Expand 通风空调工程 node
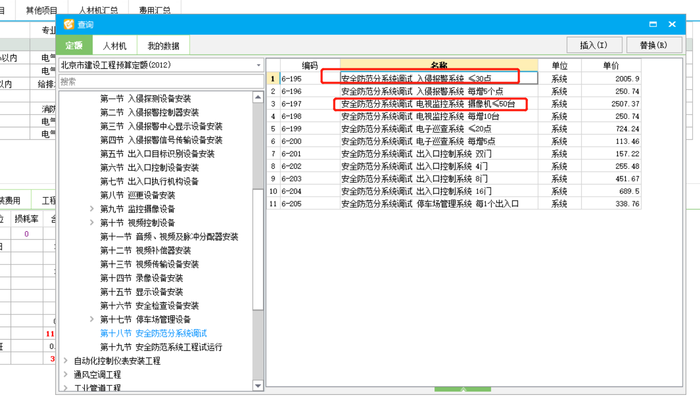The image size is (700, 407). coord(66,374)
